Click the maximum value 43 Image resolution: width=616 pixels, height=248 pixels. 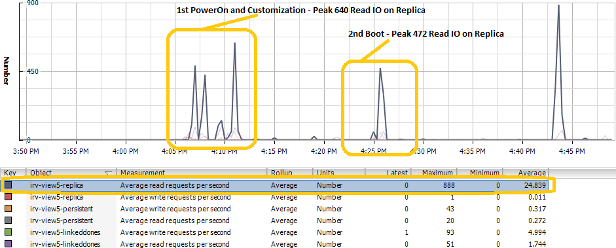(450, 209)
